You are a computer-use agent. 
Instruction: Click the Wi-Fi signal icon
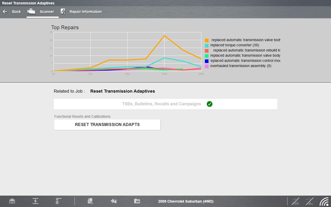pyautogui.click(x=324, y=201)
